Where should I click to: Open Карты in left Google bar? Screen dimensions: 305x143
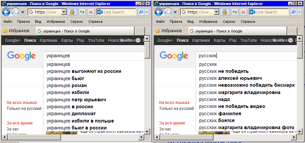coord(67,40)
